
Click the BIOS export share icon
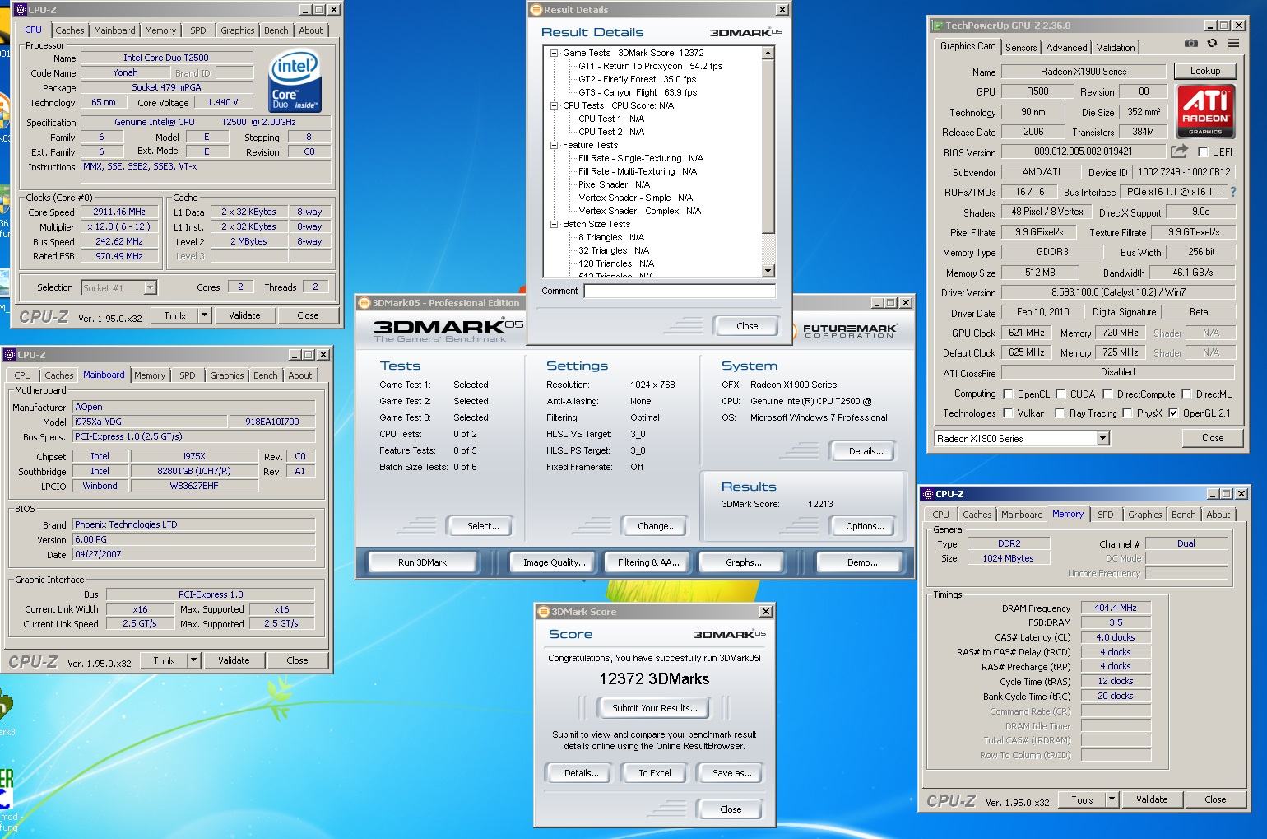point(1179,151)
